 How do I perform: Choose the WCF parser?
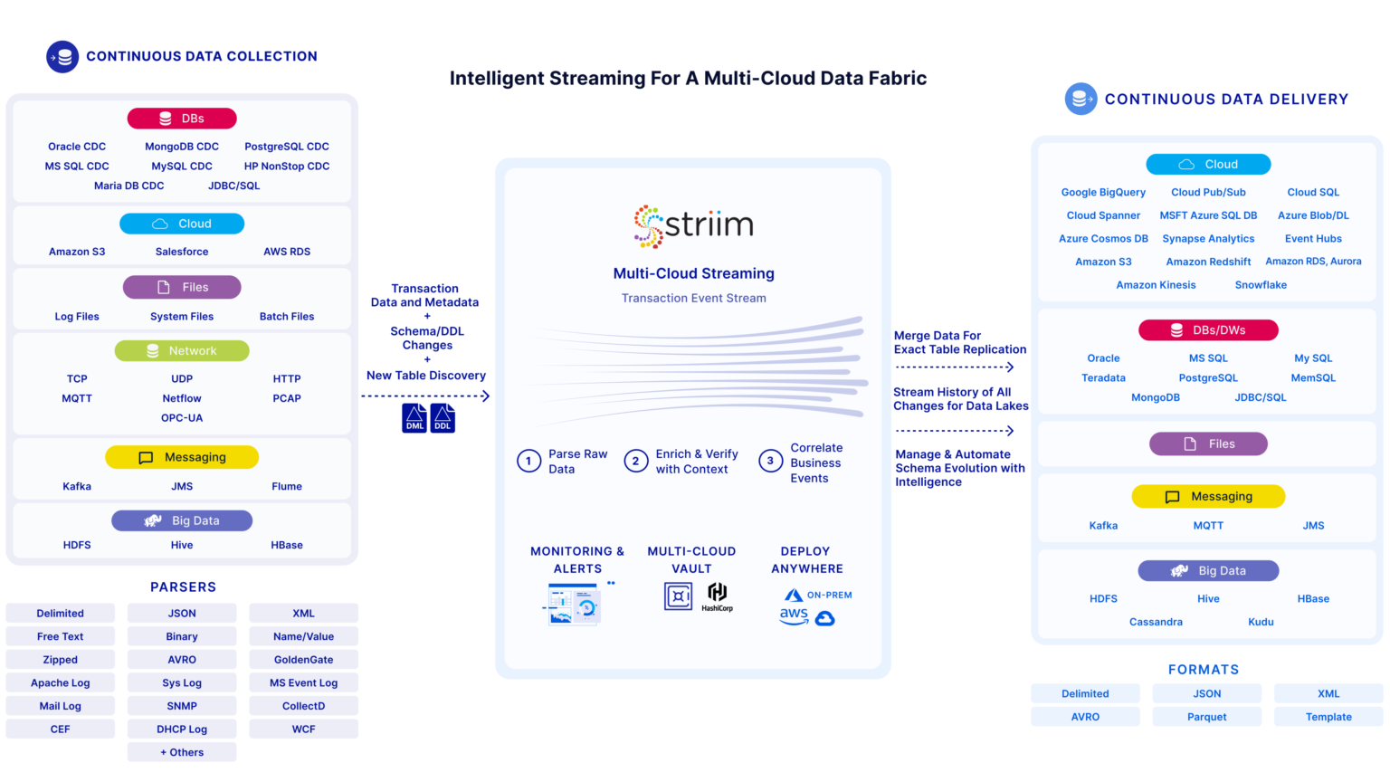(304, 730)
